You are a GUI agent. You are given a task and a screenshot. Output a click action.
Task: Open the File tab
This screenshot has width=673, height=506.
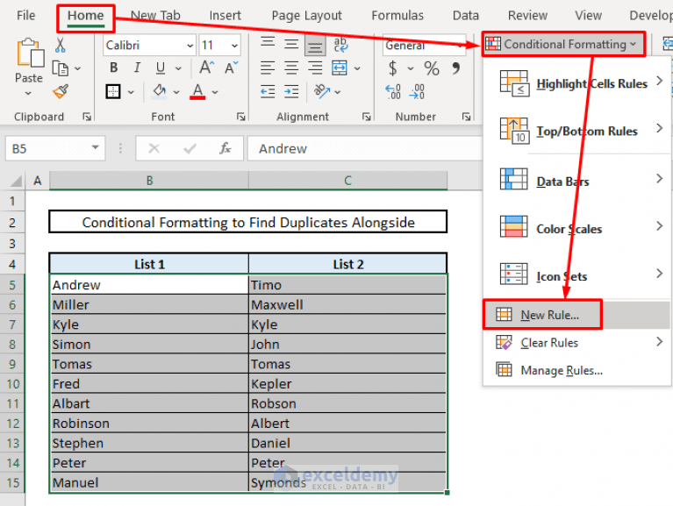(x=25, y=16)
